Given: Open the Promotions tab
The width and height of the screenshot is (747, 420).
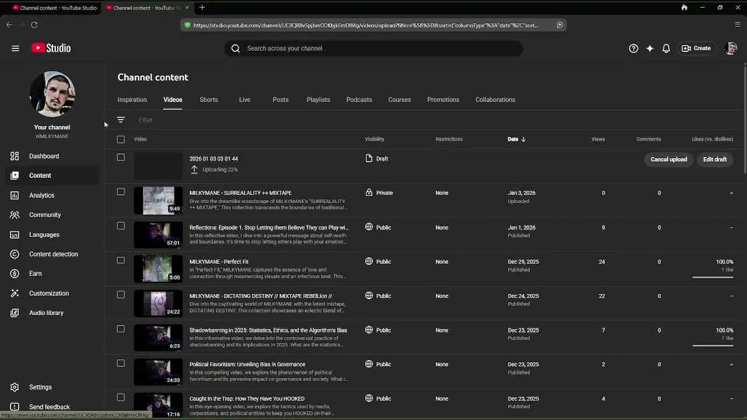Looking at the screenshot, I should [x=443, y=100].
